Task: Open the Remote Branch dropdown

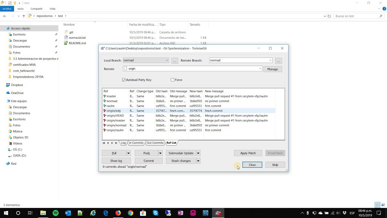Action: [x=270, y=60]
